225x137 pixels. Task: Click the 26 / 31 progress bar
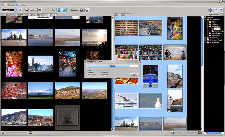click(112, 66)
